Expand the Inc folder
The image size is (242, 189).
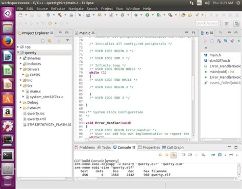click(20, 80)
